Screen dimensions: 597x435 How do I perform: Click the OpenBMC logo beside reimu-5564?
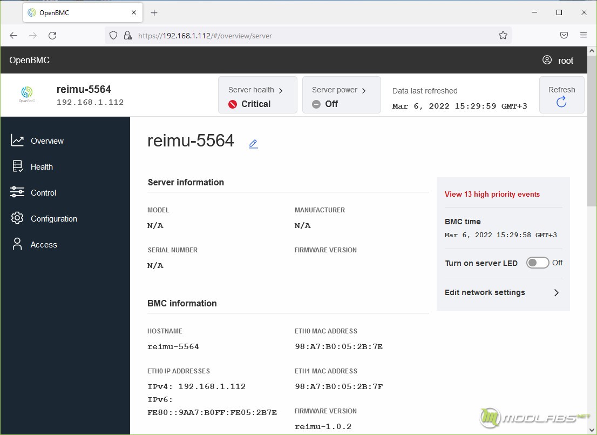(26, 94)
